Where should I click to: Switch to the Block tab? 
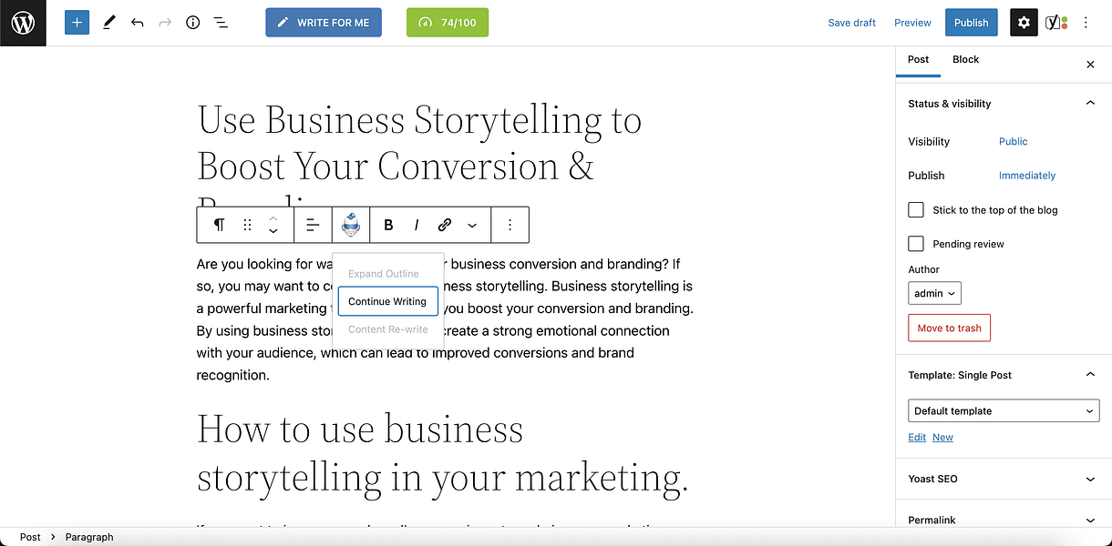click(965, 59)
